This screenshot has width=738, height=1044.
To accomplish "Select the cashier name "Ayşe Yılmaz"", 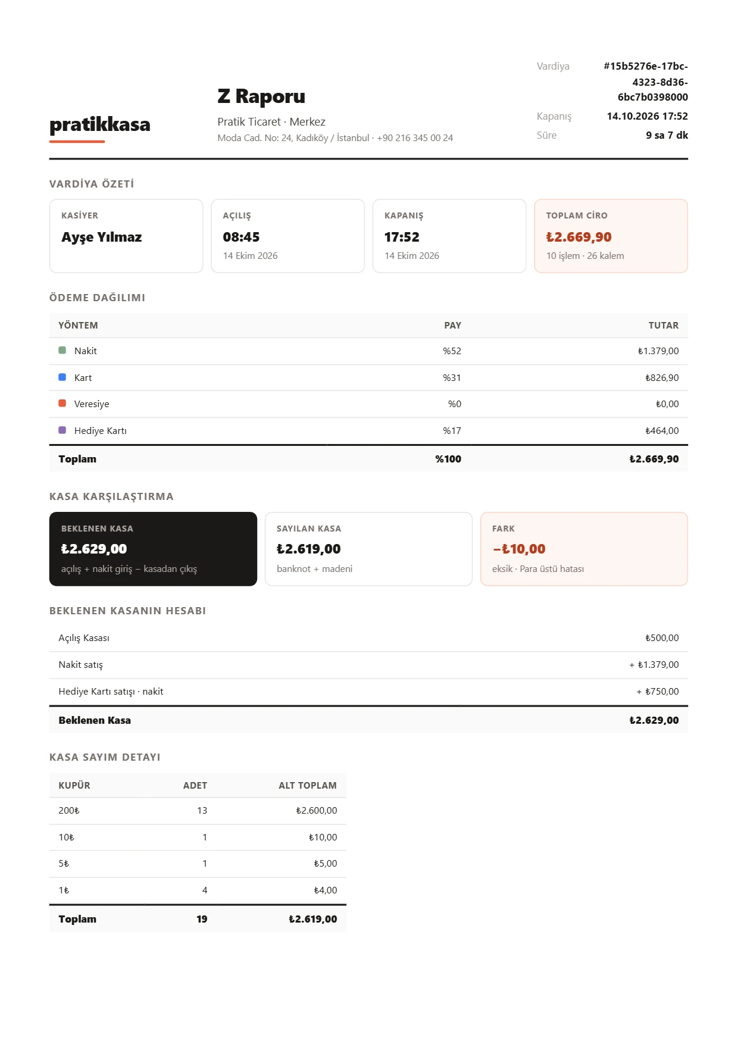I will [102, 237].
